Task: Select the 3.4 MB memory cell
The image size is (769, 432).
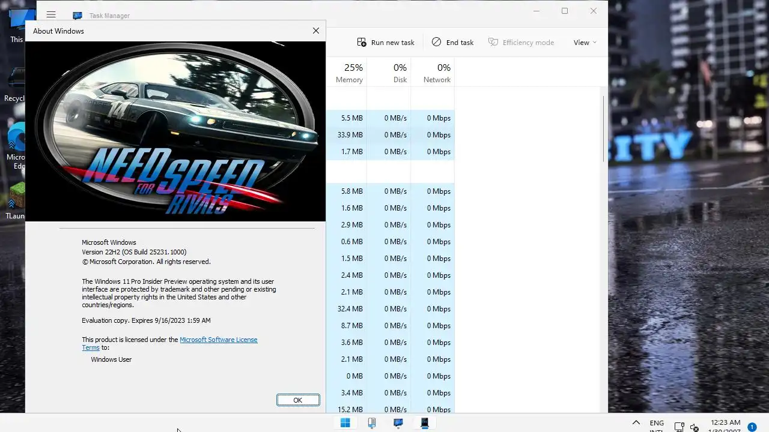Action: [x=347, y=393]
